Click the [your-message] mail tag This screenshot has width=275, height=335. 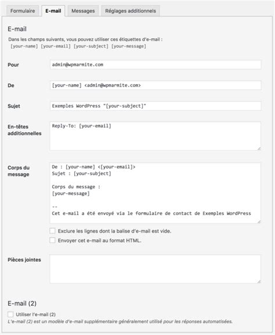click(129, 46)
